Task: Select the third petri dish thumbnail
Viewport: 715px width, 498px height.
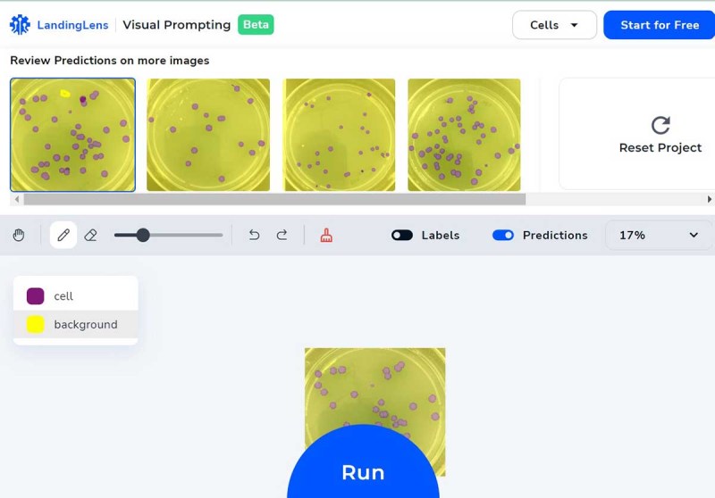Action: [x=340, y=135]
